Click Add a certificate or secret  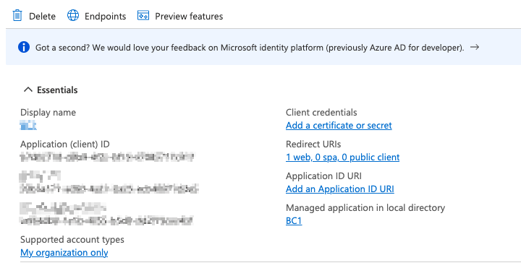click(x=339, y=126)
